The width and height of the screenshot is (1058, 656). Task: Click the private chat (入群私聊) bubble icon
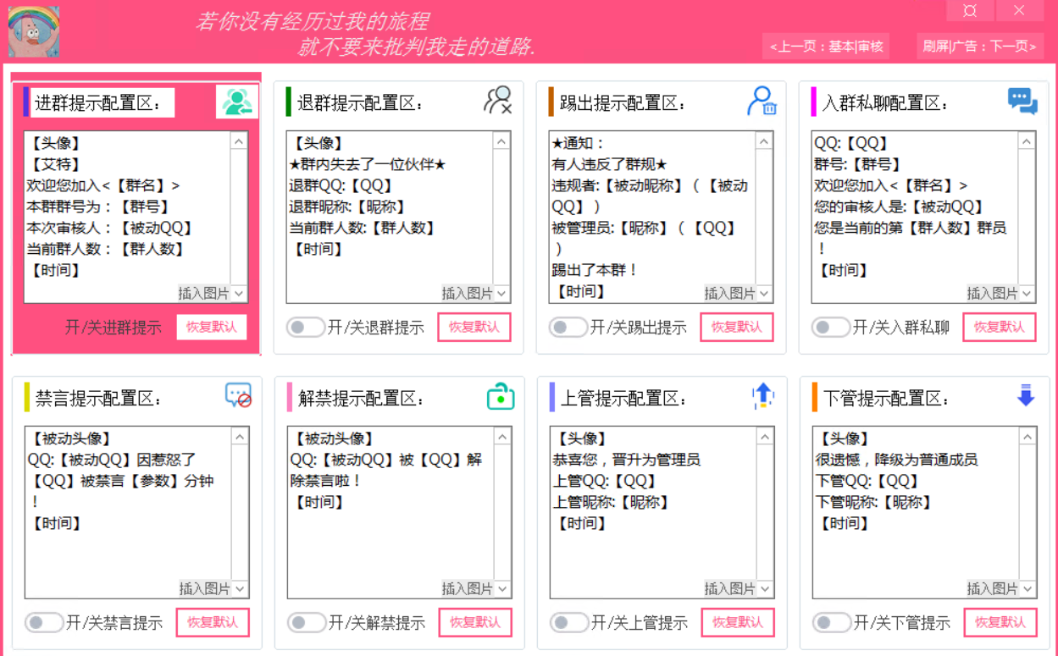(x=1022, y=101)
